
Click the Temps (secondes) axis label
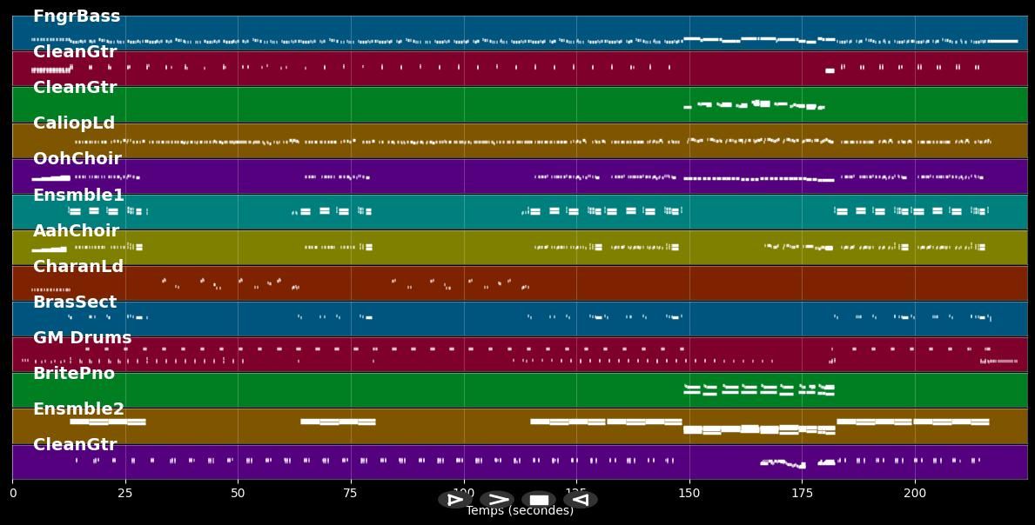(x=520, y=511)
